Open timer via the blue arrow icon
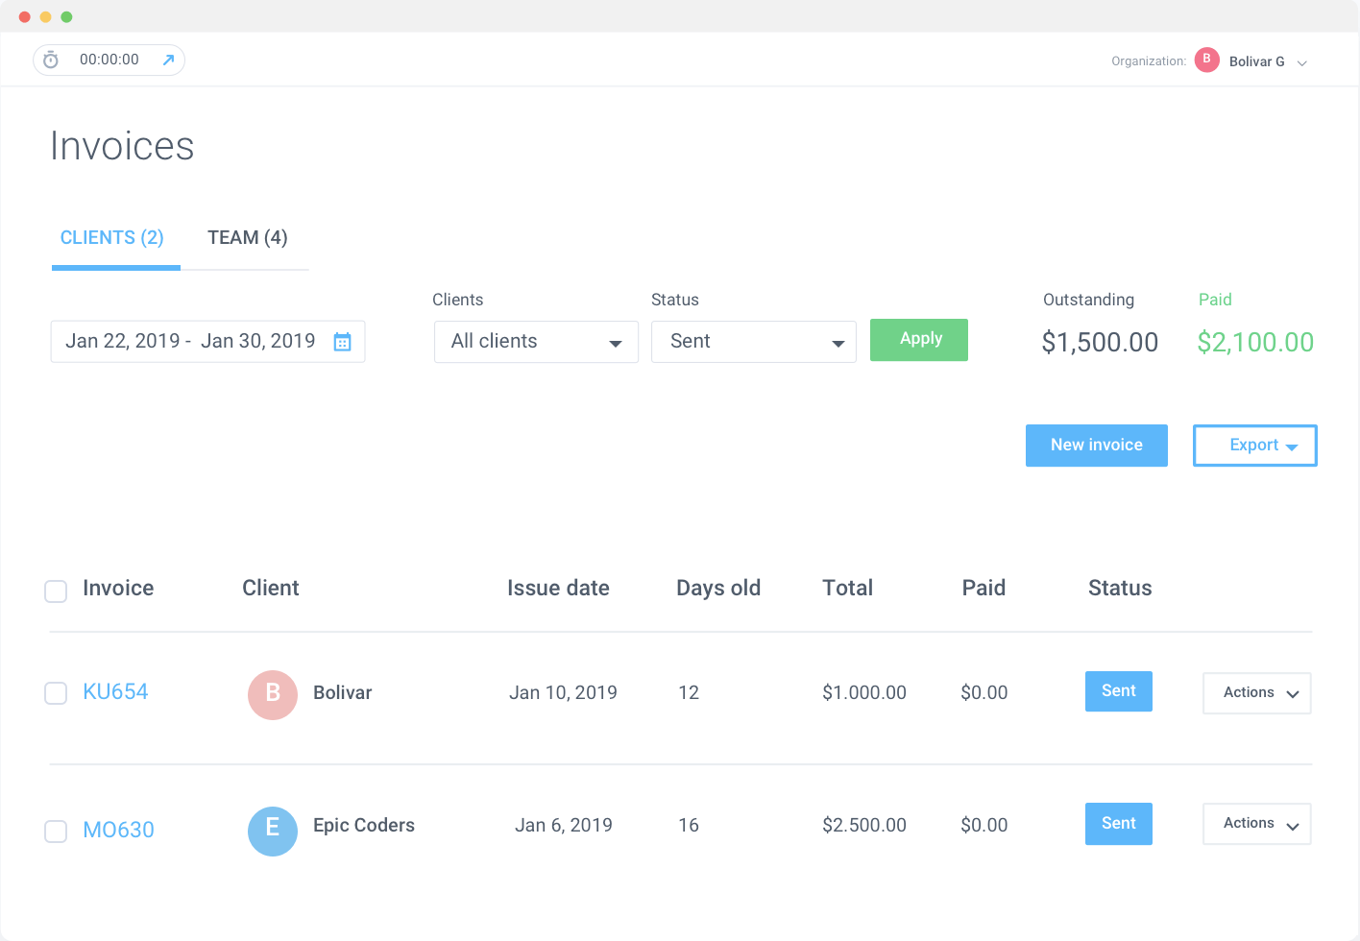This screenshot has width=1360, height=941. 168,60
